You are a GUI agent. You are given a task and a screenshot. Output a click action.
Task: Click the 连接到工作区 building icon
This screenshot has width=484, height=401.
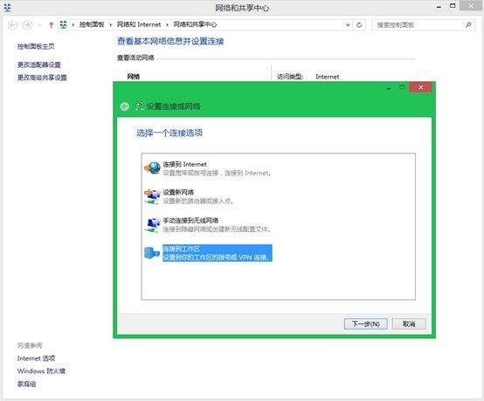pyautogui.click(x=152, y=253)
